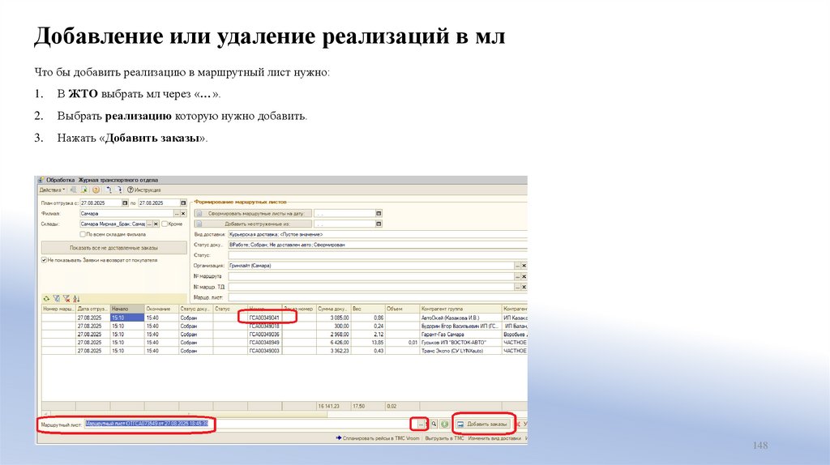Image resolution: width=830 pixels, height=465 pixels.
Task: Click Добавить неотгруженные из button
Action: tap(253, 224)
